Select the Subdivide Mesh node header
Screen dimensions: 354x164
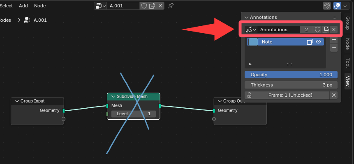[134, 97]
